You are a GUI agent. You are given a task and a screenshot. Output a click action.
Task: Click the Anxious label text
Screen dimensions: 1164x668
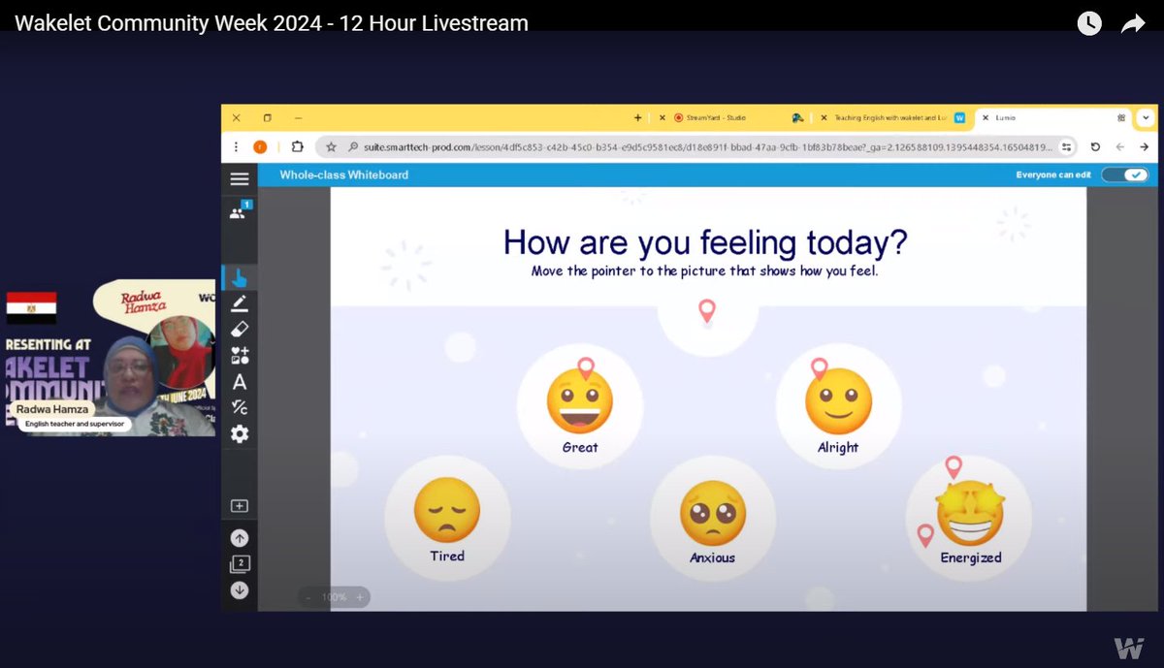pyautogui.click(x=712, y=557)
